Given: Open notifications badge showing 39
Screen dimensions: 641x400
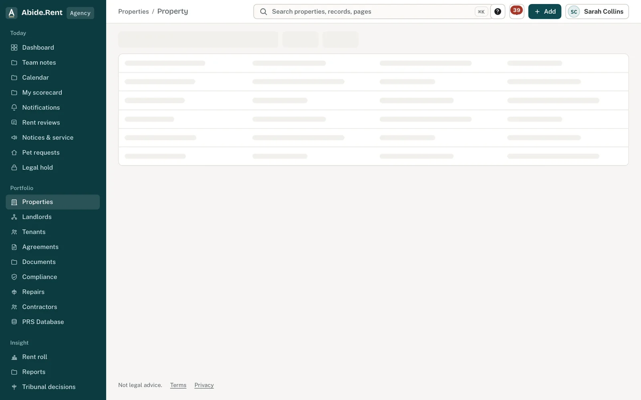Looking at the screenshot, I should [516, 12].
